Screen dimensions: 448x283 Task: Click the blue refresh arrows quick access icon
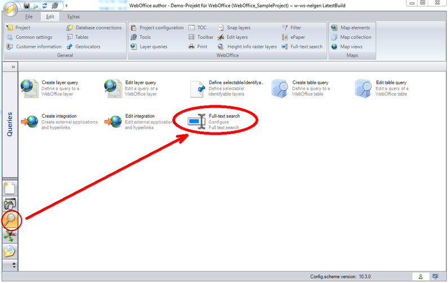coord(45,6)
